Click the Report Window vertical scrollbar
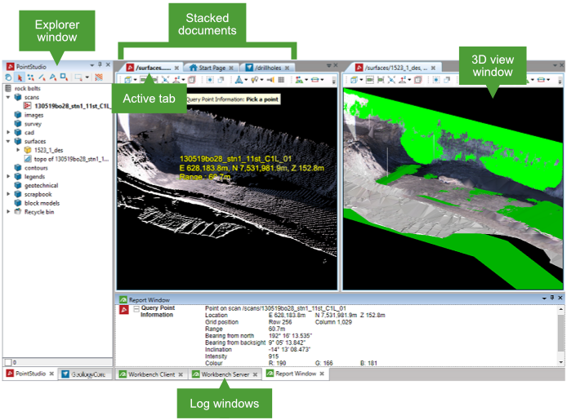This screenshot has width=567, height=420. point(560,334)
